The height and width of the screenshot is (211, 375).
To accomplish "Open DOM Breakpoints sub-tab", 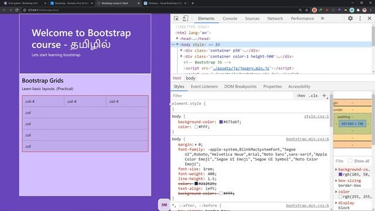I will [x=240, y=86].
